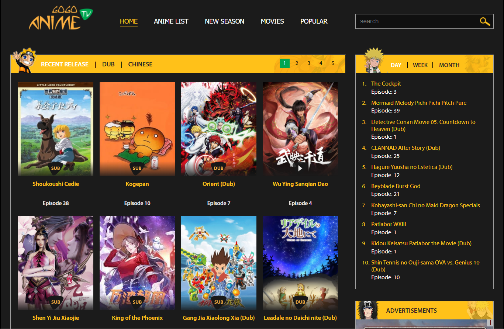This screenshot has width=504, height=329.
Task: Go to pagination page 5
Action: pos(333,63)
